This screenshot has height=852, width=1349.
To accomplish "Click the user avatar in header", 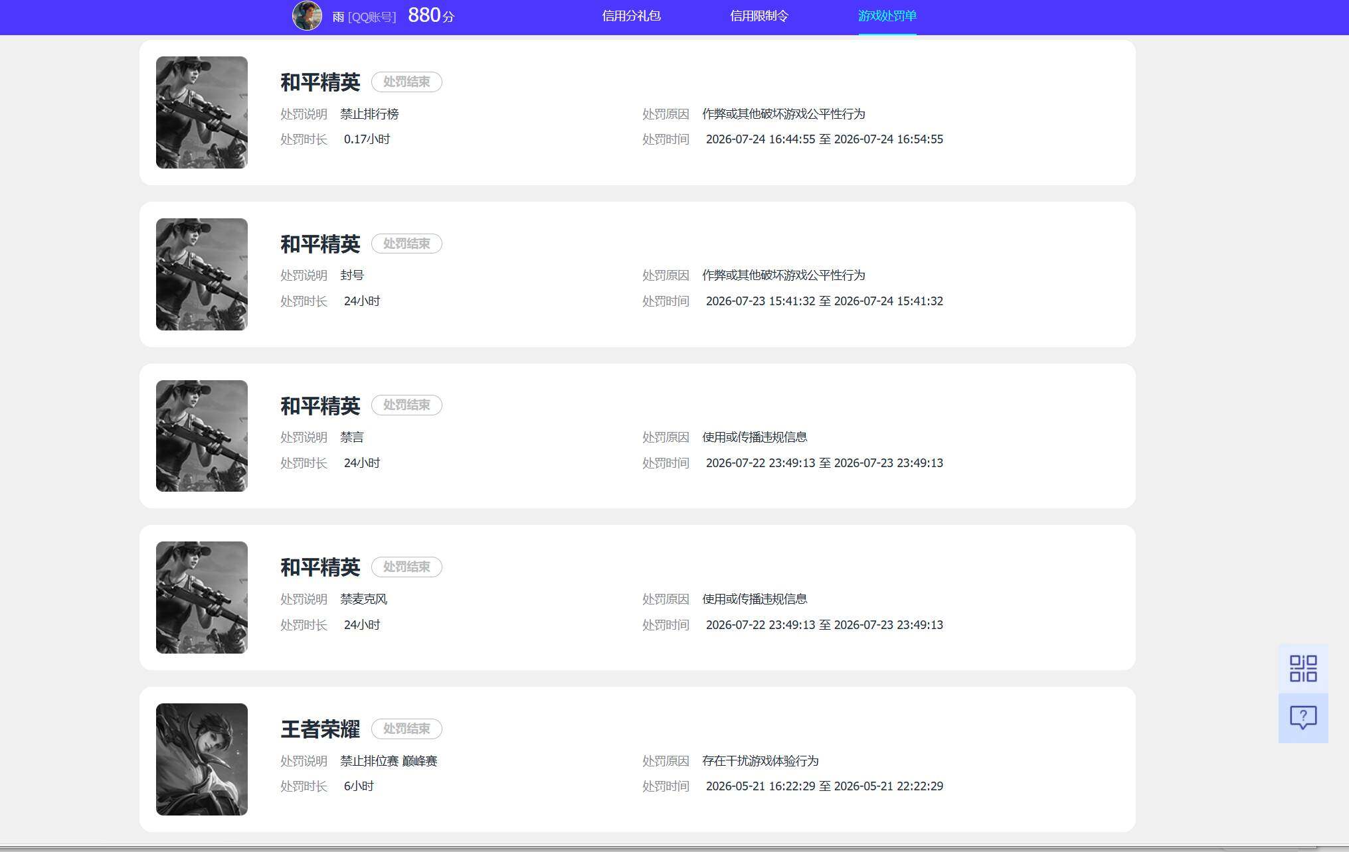I will (307, 15).
